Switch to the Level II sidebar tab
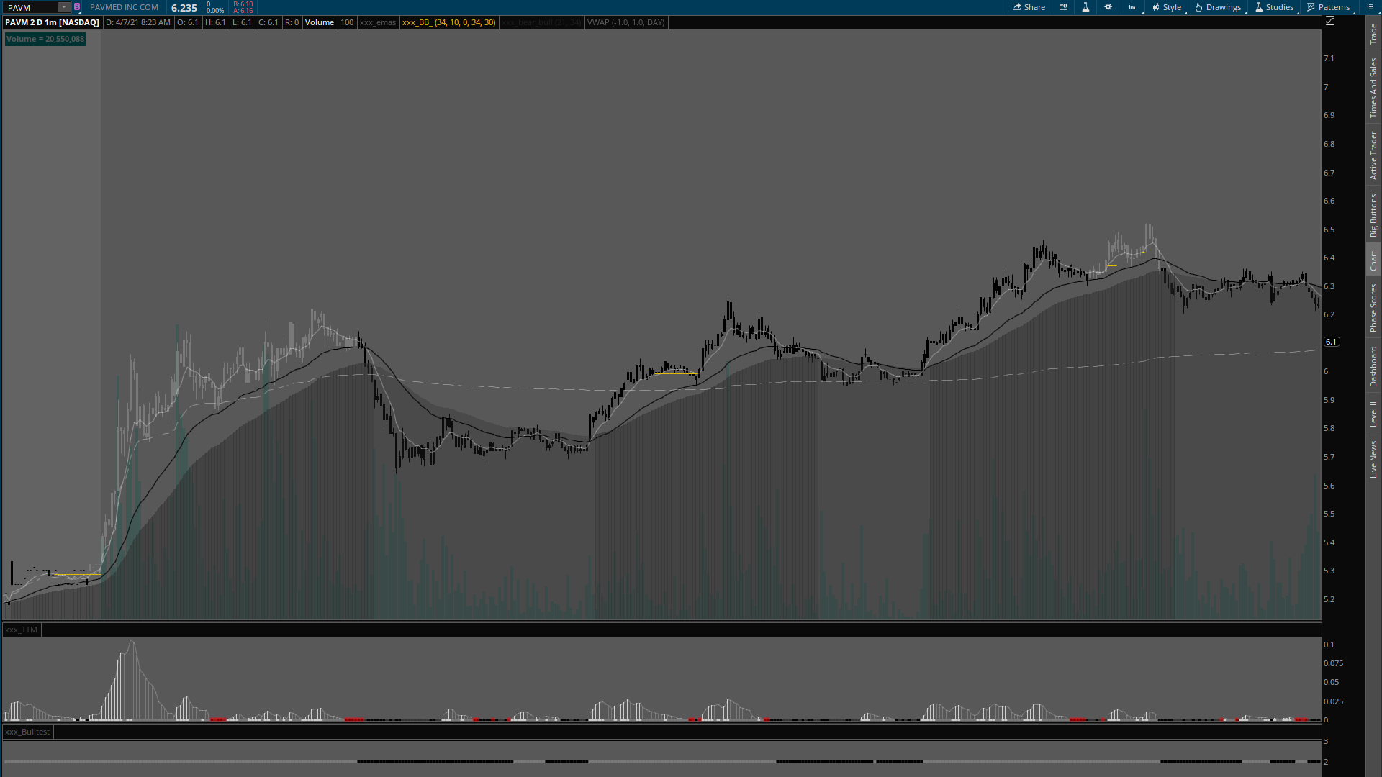Viewport: 1382px width, 777px height. (1373, 414)
